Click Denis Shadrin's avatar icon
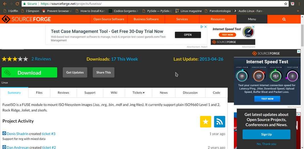 pyautogui.click(x=4, y=133)
